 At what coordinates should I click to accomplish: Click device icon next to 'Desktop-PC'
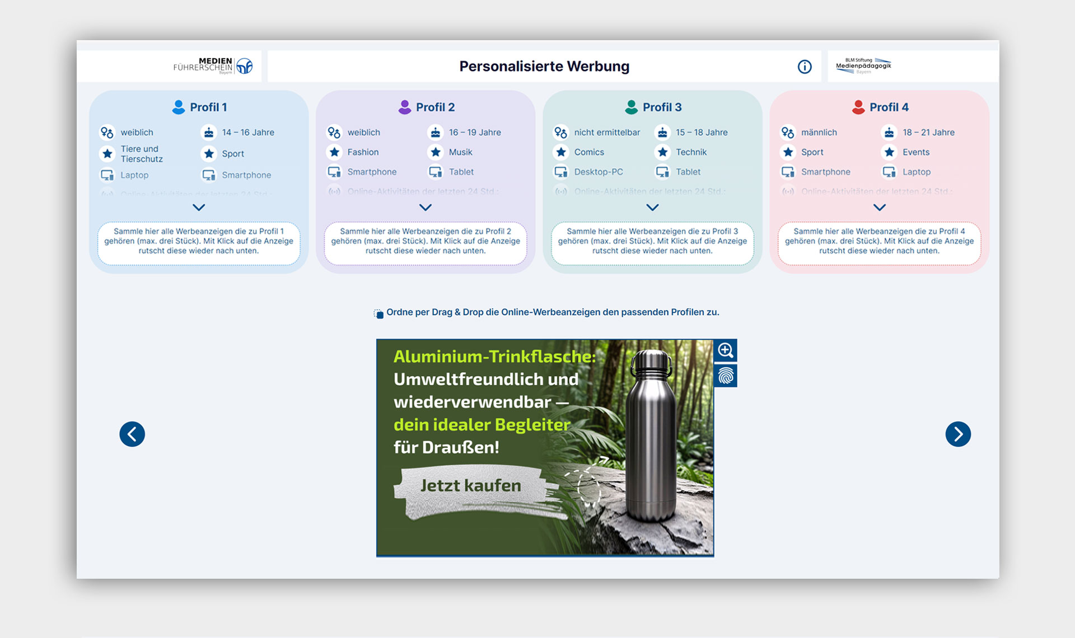click(x=560, y=172)
